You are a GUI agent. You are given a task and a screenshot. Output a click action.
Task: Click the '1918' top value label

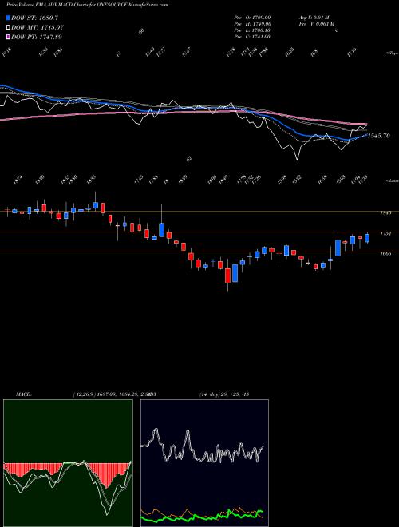6,52
